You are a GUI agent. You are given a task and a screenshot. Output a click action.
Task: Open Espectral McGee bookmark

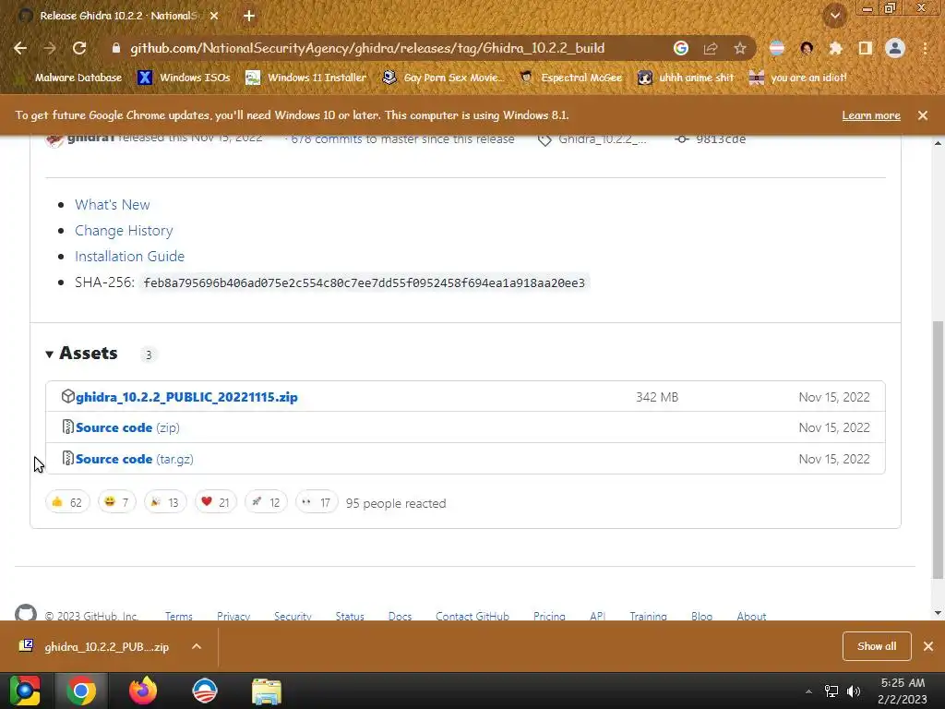click(x=571, y=78)
